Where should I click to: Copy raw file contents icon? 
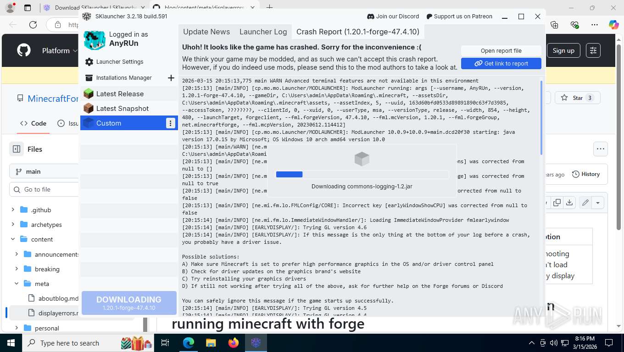(557, 203)
